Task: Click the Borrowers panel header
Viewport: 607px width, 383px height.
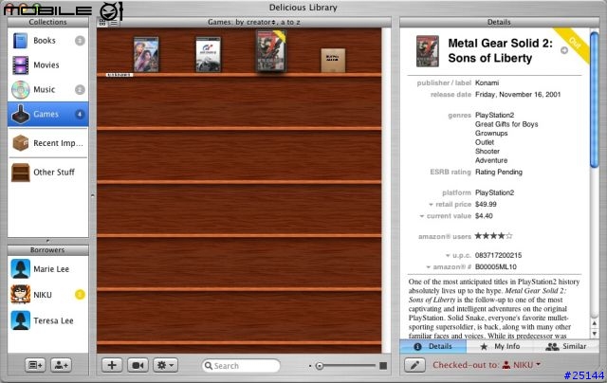Action: 47,250
